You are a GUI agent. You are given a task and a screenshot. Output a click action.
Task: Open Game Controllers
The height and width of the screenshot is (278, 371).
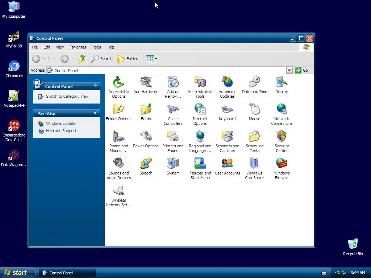tap(173, 114)
